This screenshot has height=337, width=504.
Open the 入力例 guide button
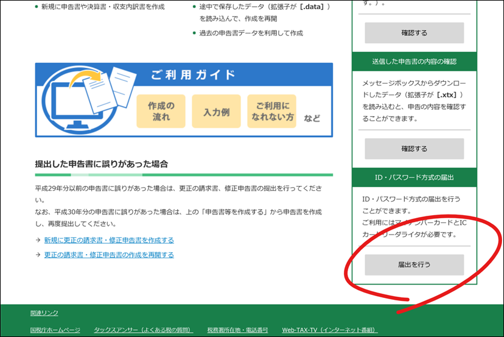[216, 111]
